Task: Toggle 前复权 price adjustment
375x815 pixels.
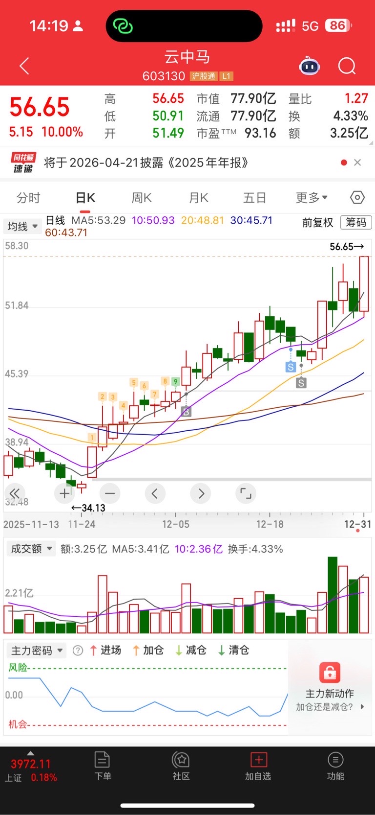Action: pyautogui.click(x=318, y=223)
